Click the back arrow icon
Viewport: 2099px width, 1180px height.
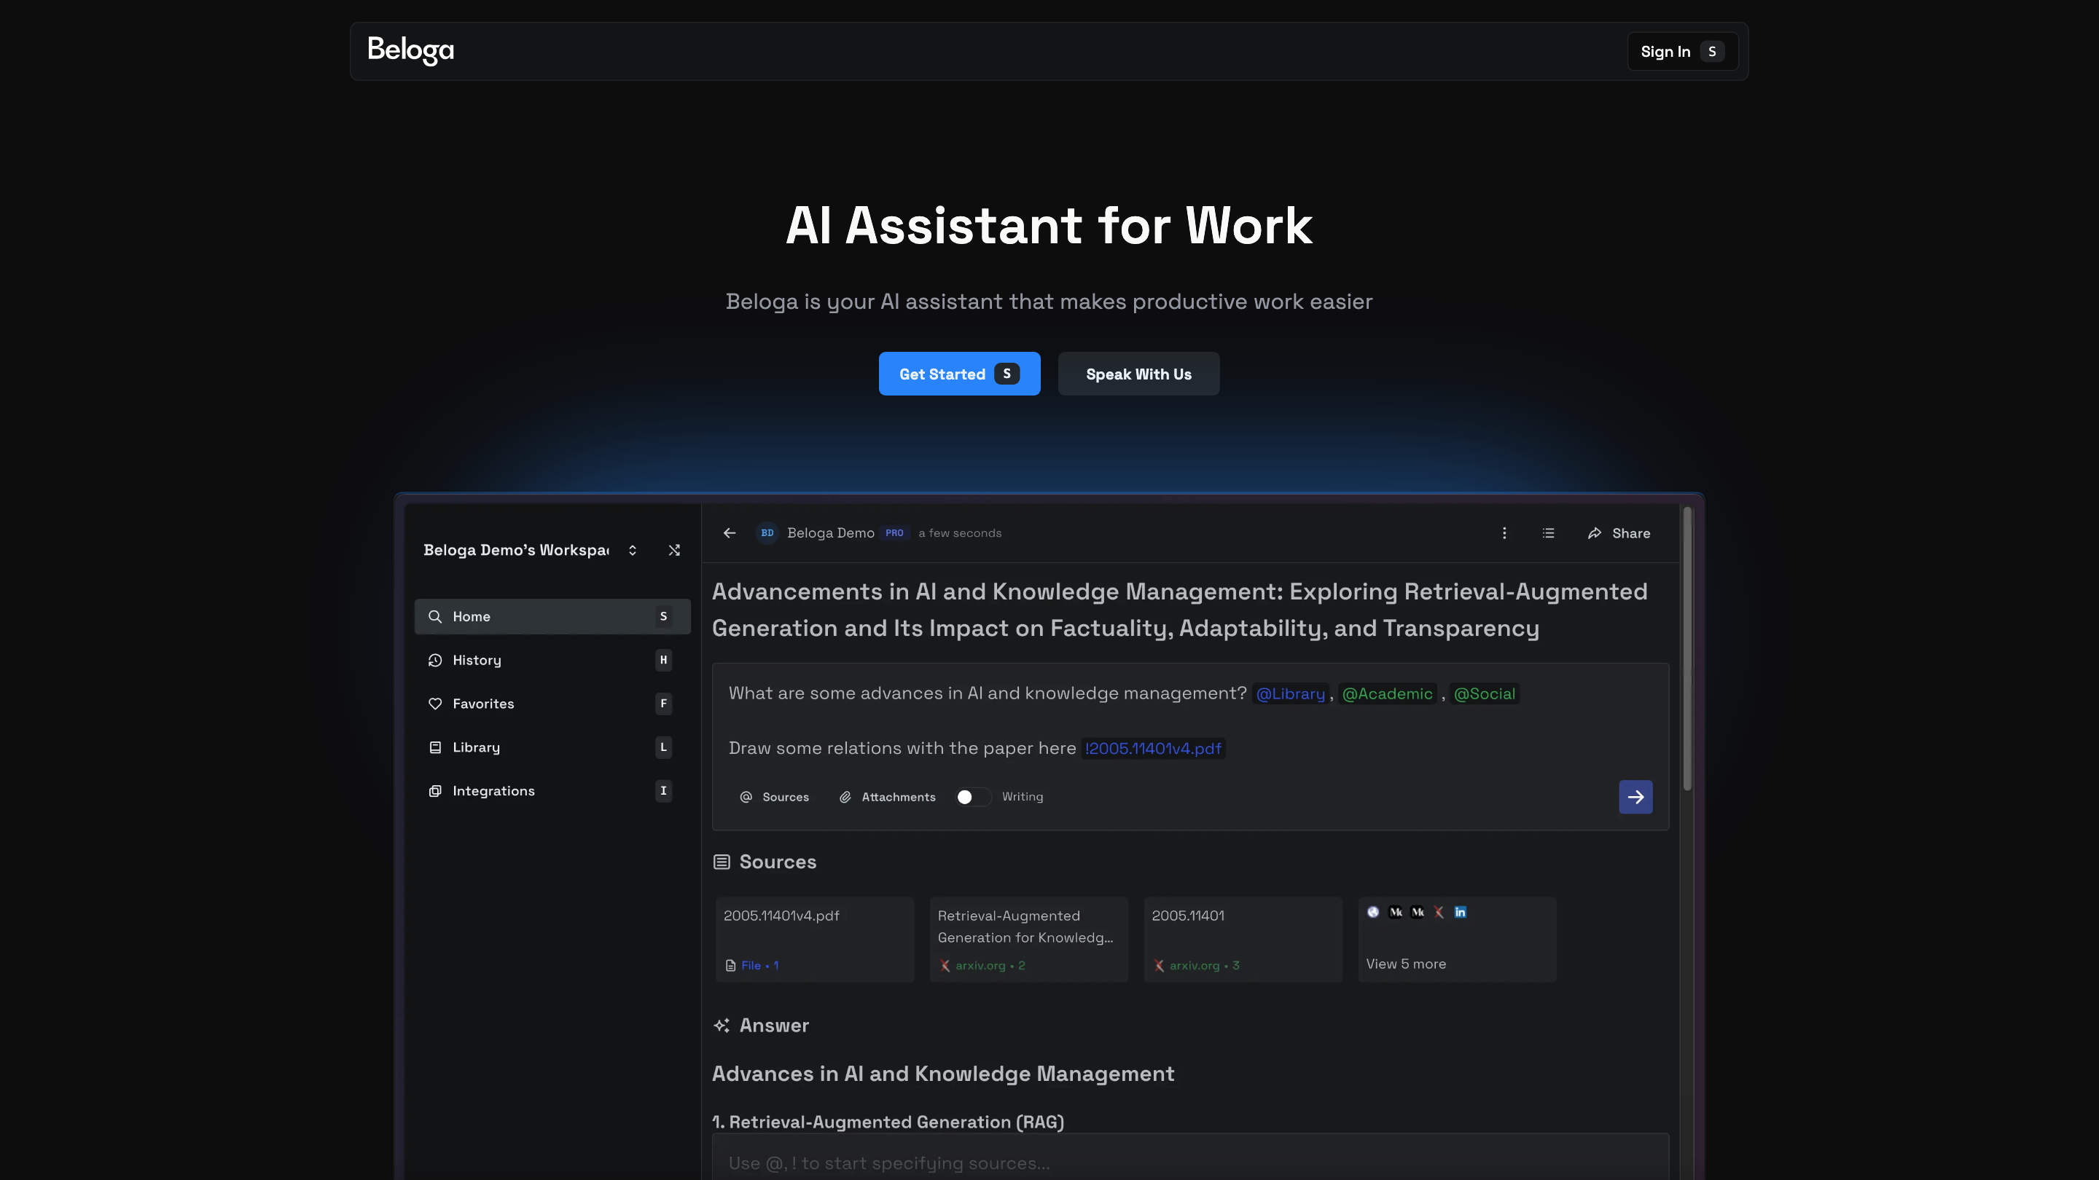tap(730, 532)
